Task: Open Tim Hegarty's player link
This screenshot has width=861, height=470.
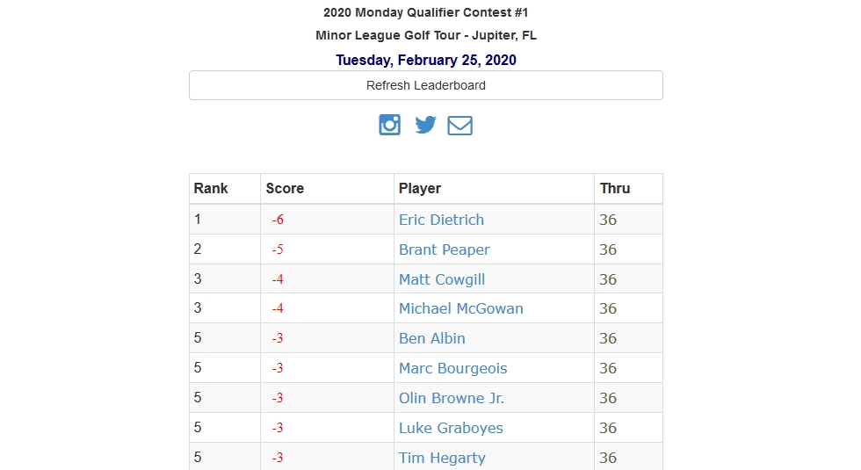Action: pyautogui.click(x=441, y=458)
